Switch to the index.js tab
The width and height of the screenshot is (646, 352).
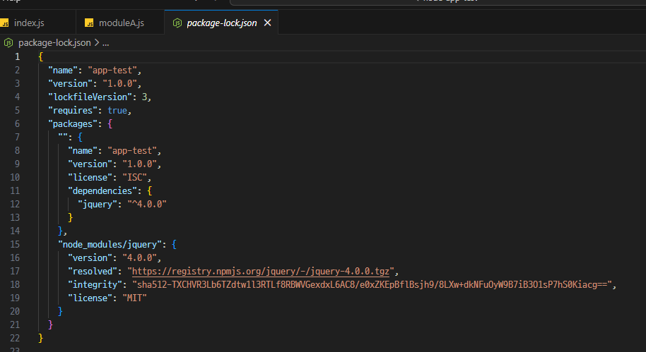(x=29, y=23)
